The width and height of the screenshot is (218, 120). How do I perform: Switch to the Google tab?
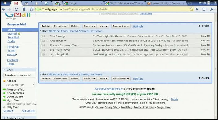pos(83,3)
